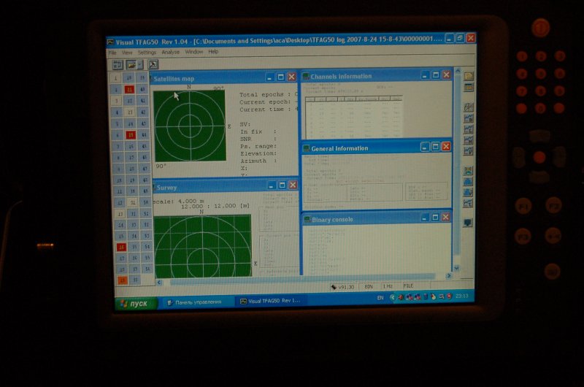
Task: Click the table grid icon in right toolbar
Action: click(x=469, y=88)
